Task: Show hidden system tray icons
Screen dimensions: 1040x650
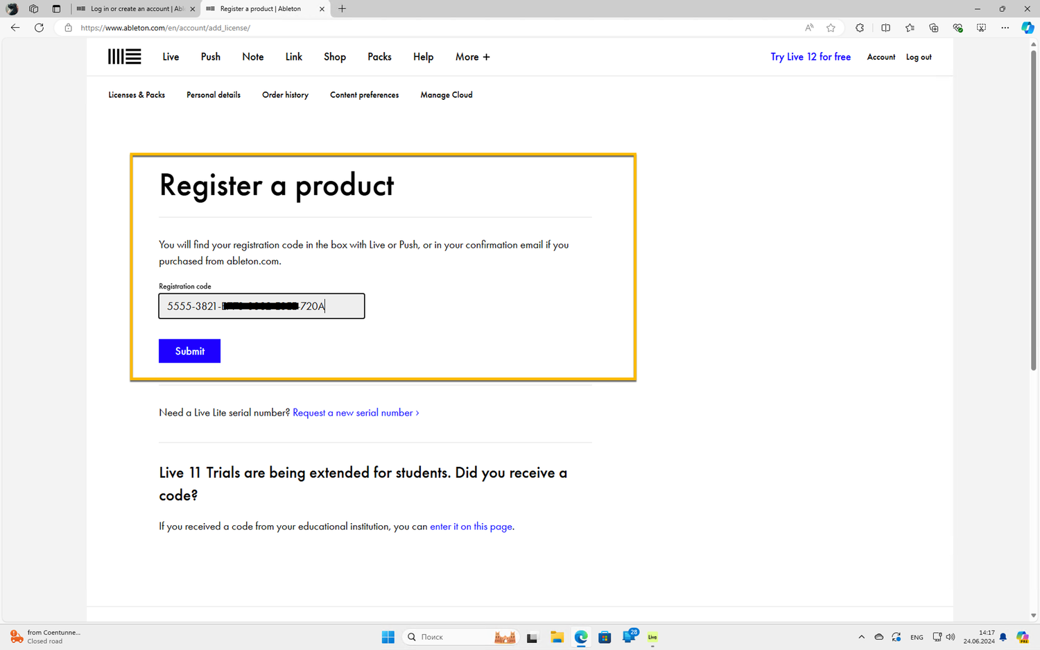Action: pyautogui.click(x=861, y=637)
